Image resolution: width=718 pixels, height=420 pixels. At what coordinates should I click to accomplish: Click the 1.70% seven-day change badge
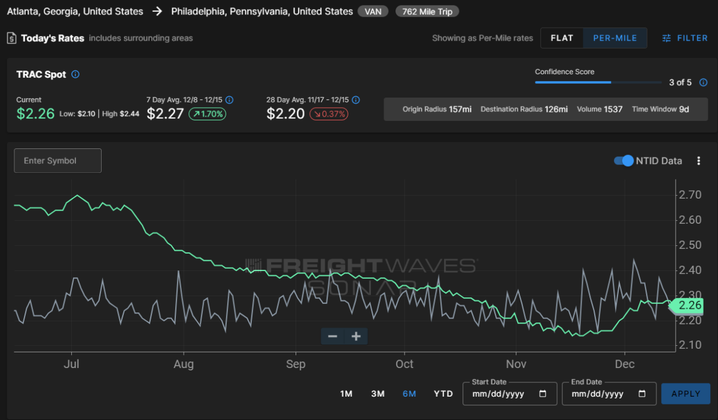coord(207,114)
